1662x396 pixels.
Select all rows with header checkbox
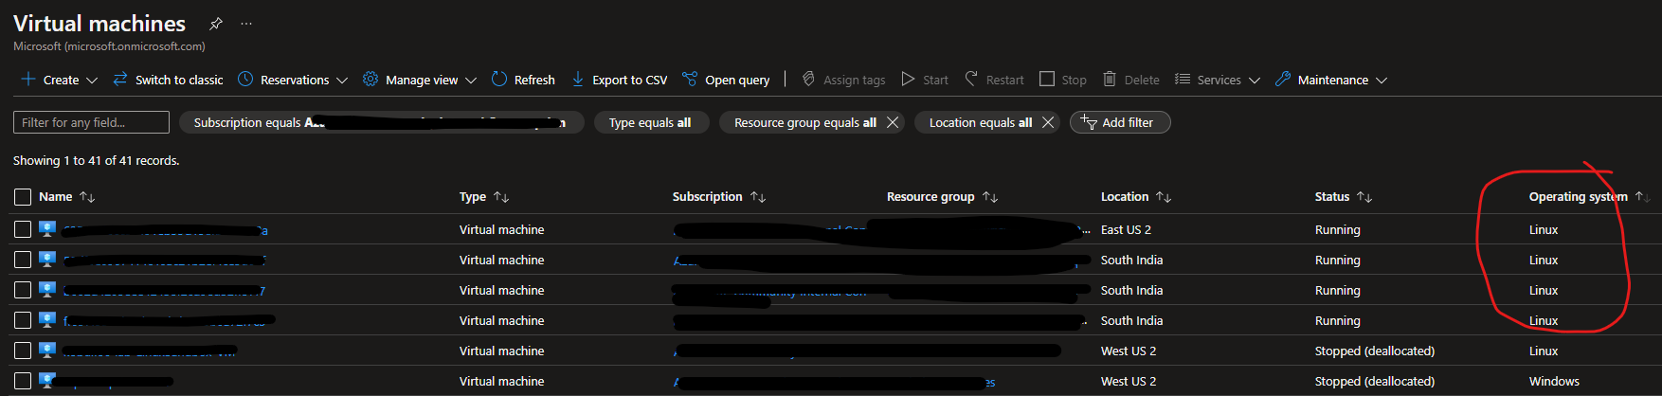point(23,197)
